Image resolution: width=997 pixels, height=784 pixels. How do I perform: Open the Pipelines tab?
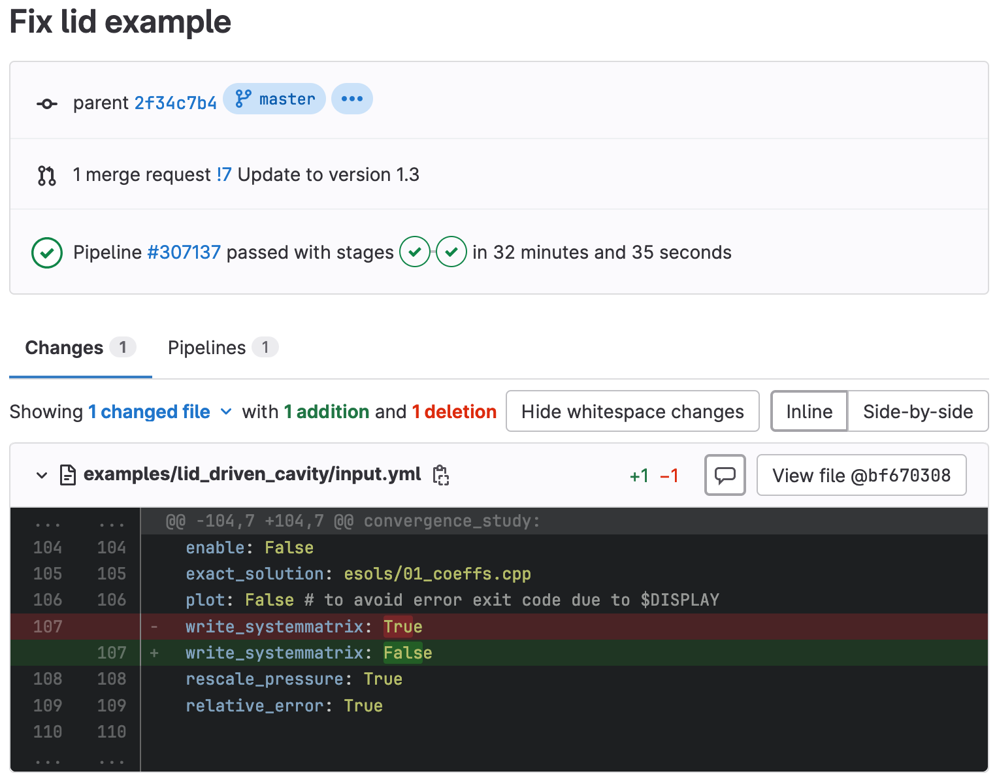click(x=223, y=348)
